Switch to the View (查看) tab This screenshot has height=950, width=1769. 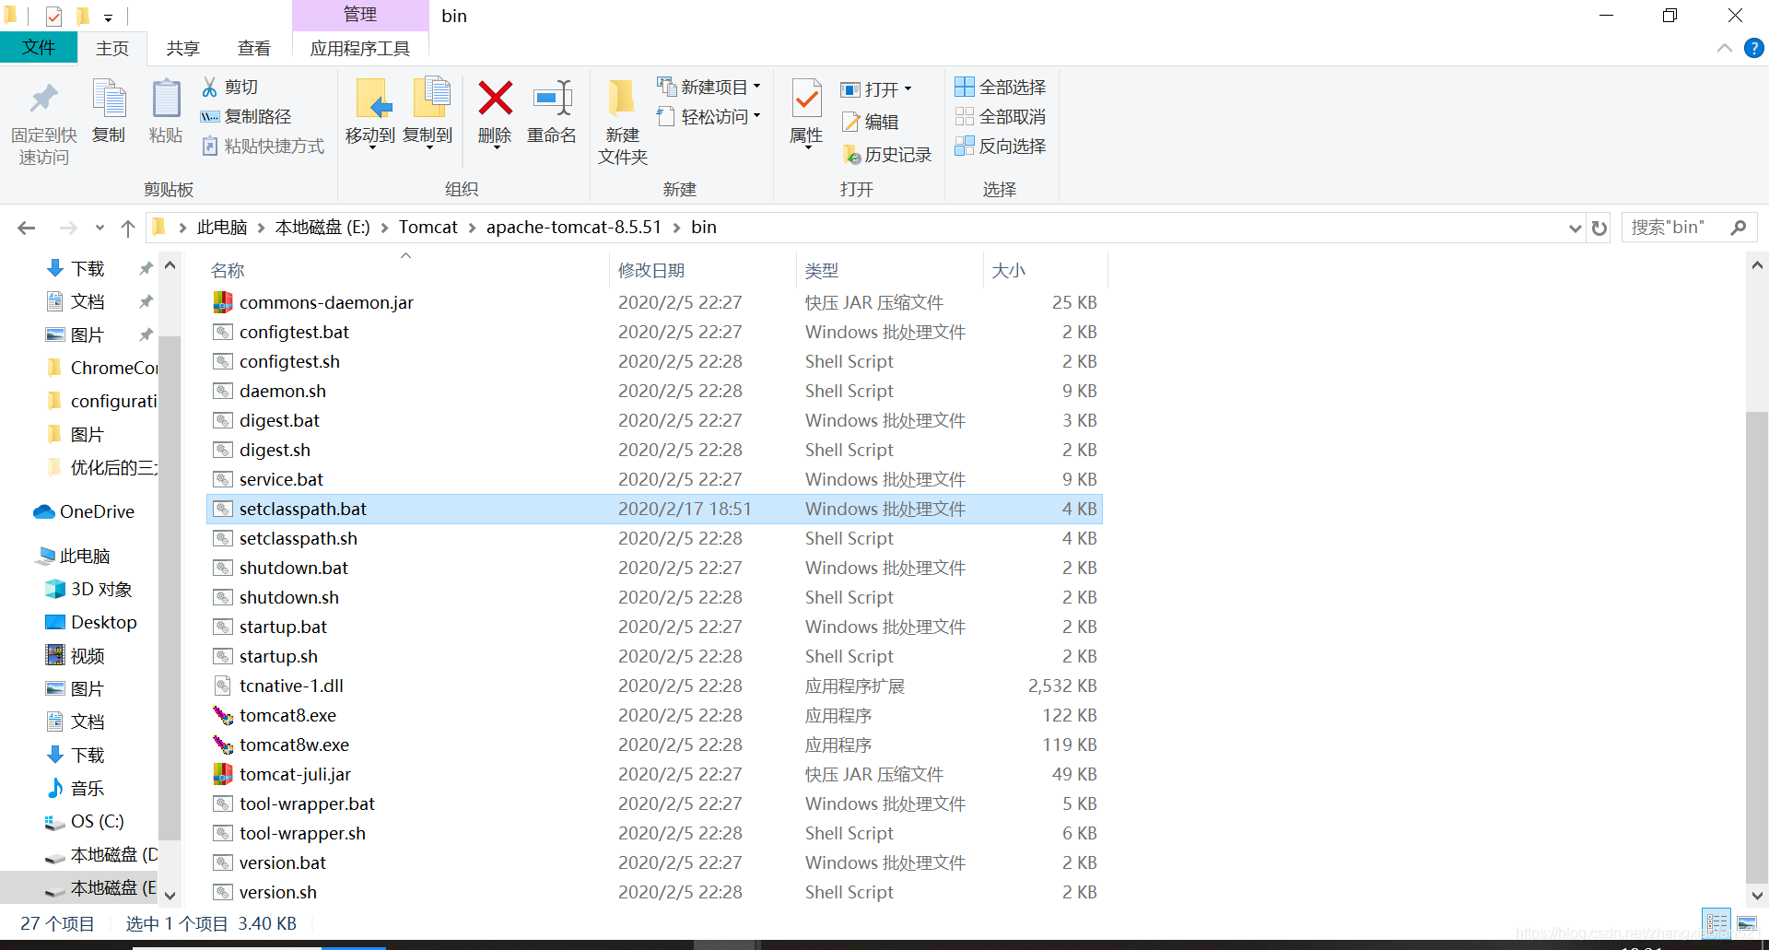tap(253, 48)
